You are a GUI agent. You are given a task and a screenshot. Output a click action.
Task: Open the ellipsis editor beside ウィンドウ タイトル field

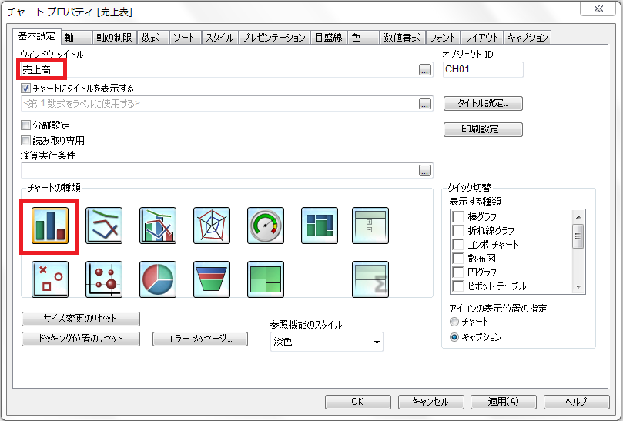425,70
